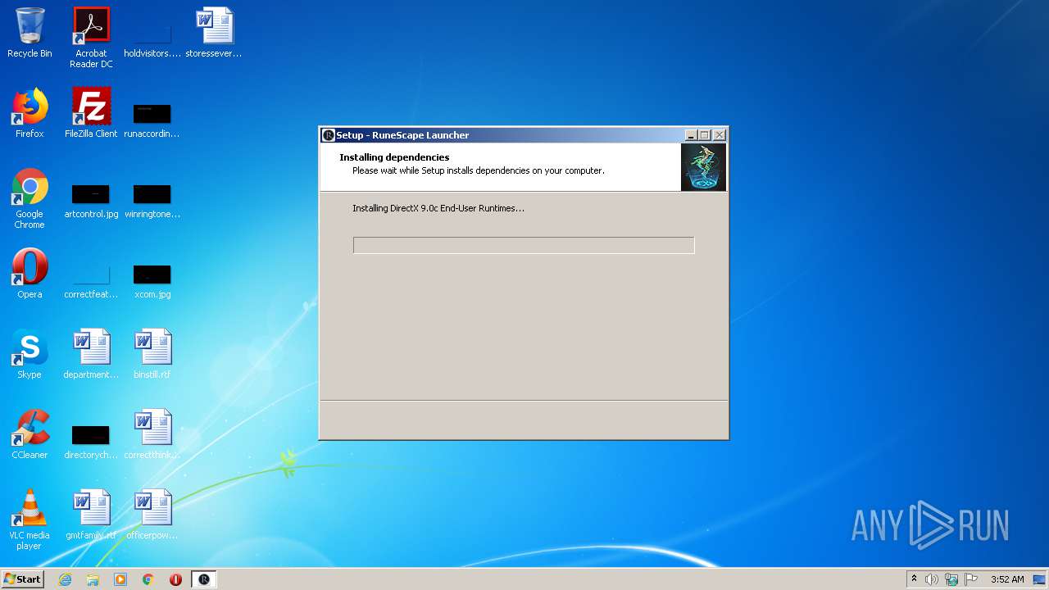The width and height of the screenshot is (1049, 590).
Task: Open the gmtfamily.rtf document
Action: click(x=91, y=515)
